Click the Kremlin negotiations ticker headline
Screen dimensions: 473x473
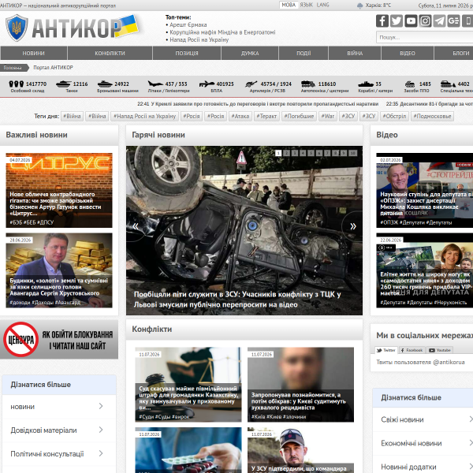[x=265, y=104]
